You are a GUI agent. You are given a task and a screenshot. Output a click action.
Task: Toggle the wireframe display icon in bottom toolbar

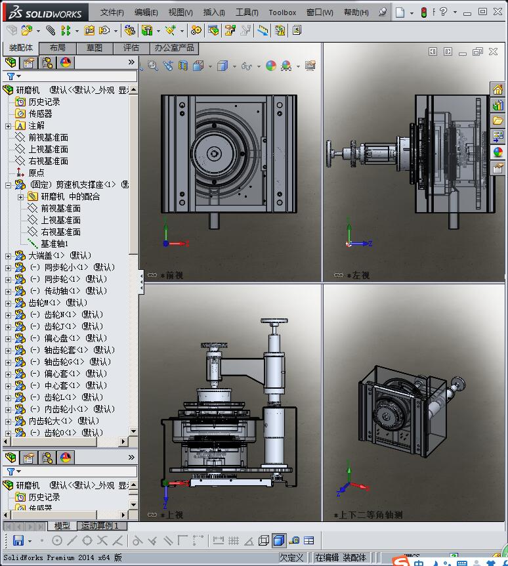coord(264,540)
